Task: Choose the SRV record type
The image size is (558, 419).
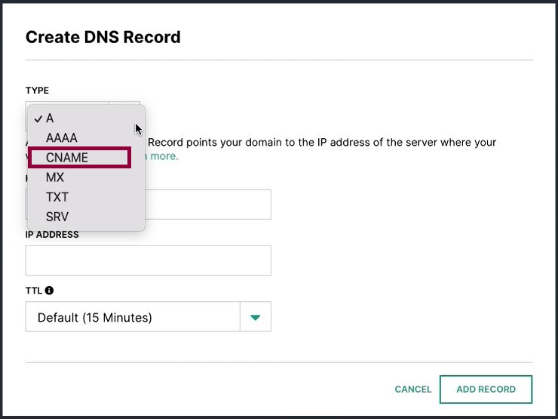Action: pyautogui.click(x=57, y=217)
